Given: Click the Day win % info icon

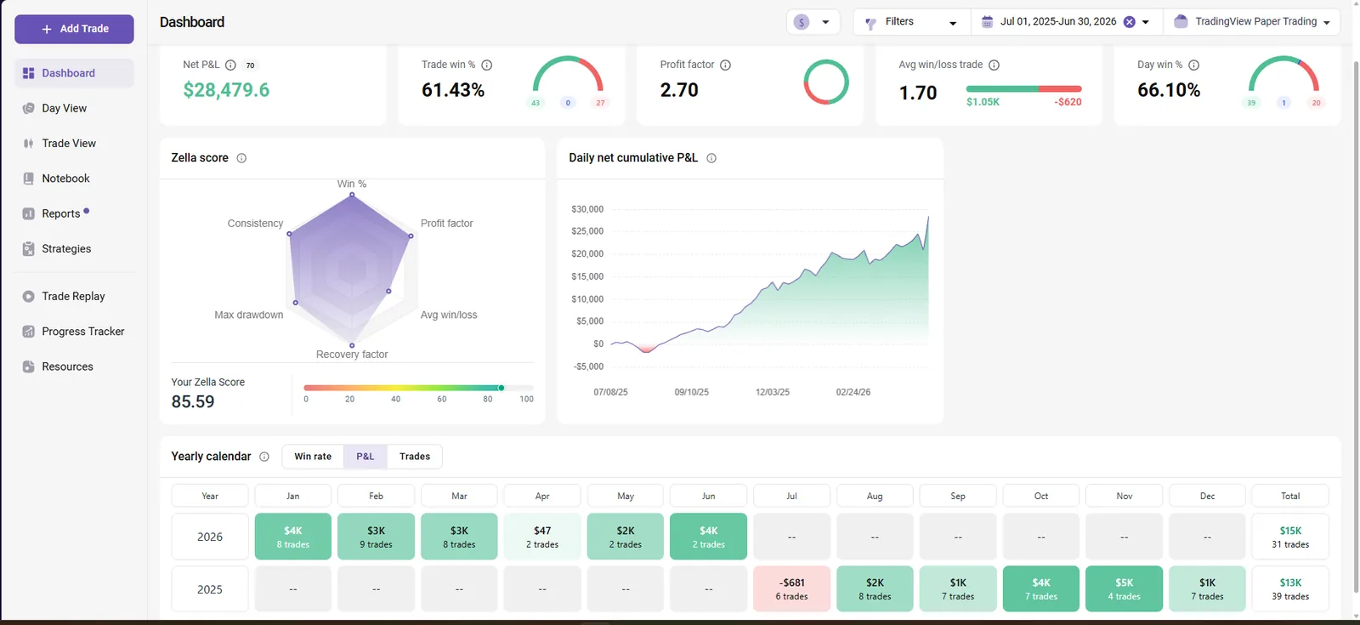Looking at the screenshot, I should click(1193, 65).
